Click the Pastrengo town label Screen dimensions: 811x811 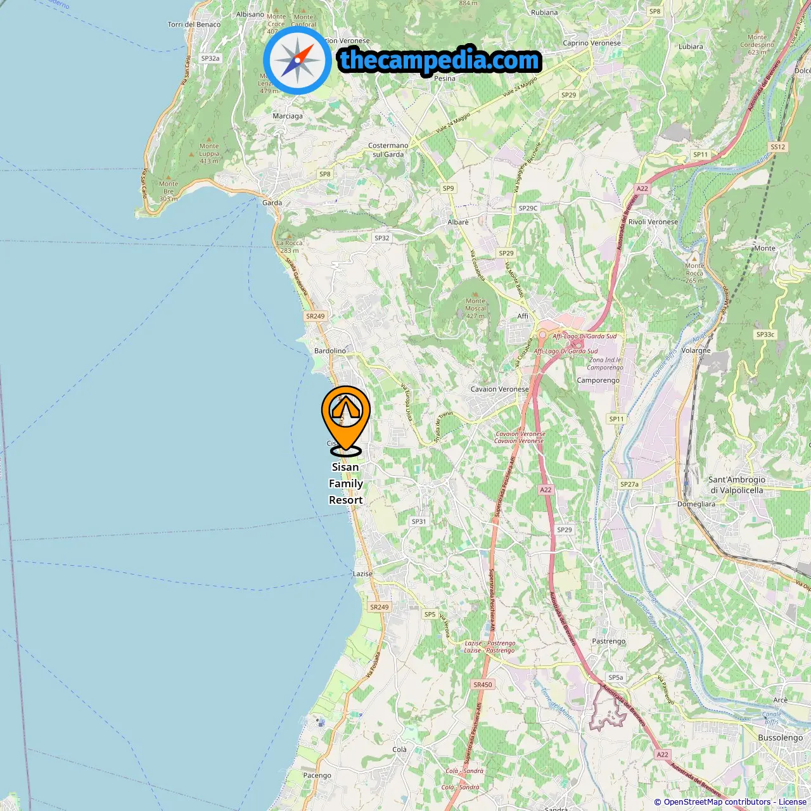(608, 641)
